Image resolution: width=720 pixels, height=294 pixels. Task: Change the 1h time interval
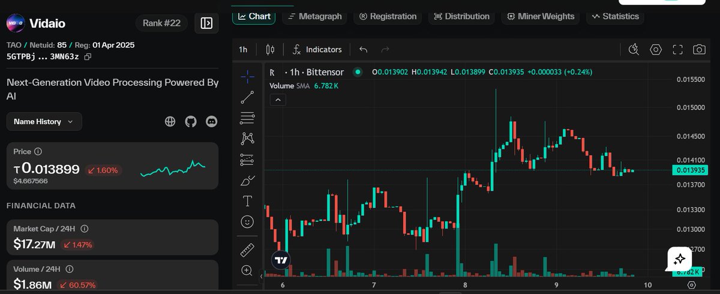point(243,49)
